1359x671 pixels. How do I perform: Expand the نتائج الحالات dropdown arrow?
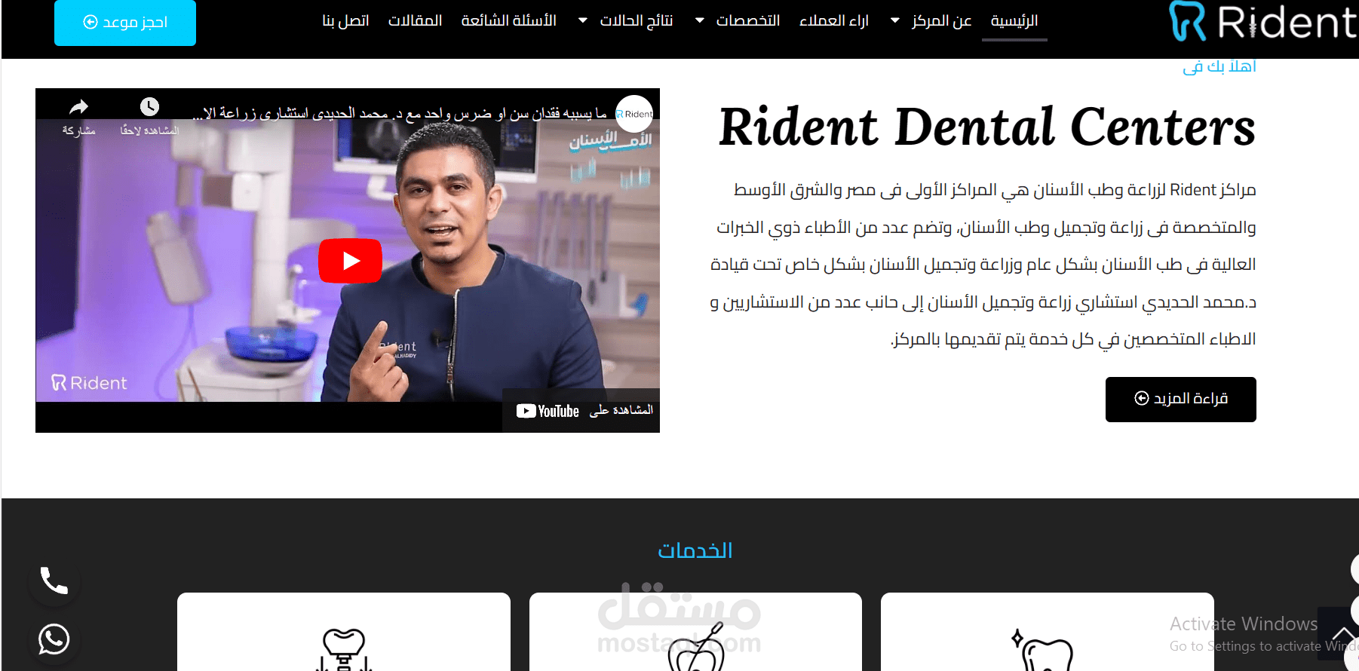[583, 20]
